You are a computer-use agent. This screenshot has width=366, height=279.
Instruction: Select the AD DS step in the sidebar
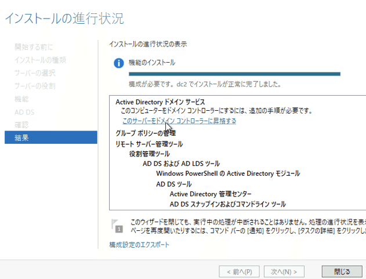pyautogui.click(x=24, y=113)
